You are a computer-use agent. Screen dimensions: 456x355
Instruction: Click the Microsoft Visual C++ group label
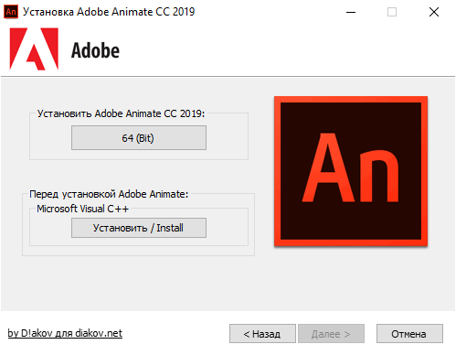[x=82, y=209]
